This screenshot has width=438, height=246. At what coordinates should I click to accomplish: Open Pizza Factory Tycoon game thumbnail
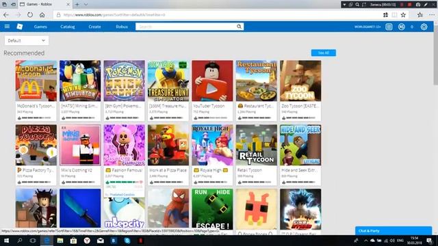click(x=36, y=145)
